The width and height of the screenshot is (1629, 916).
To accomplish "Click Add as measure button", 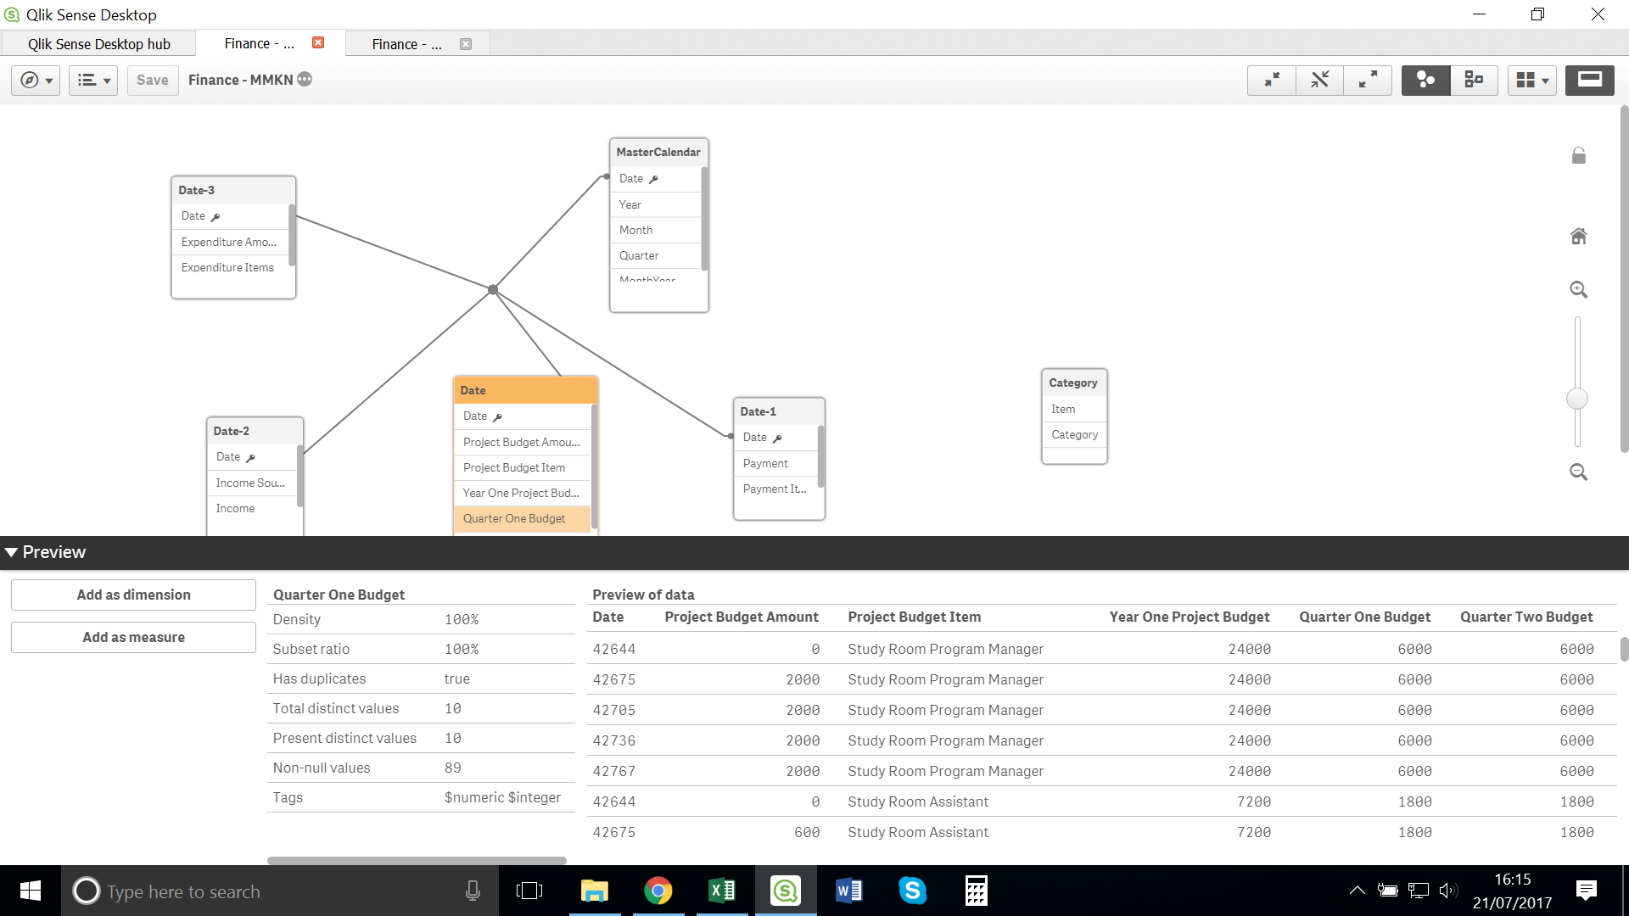I will 133,637.
